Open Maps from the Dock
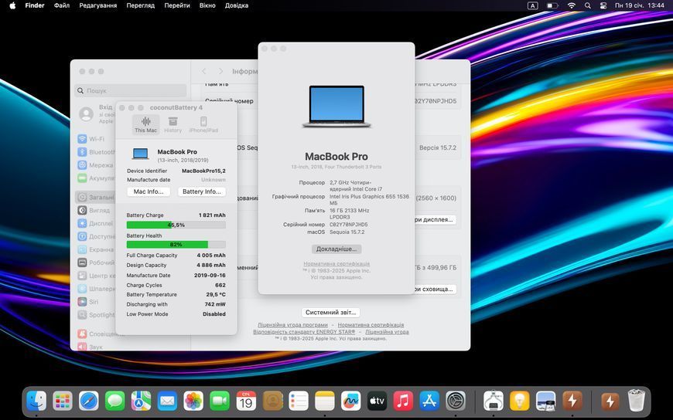The image size is (673, 420). click(x=142, y=401)
